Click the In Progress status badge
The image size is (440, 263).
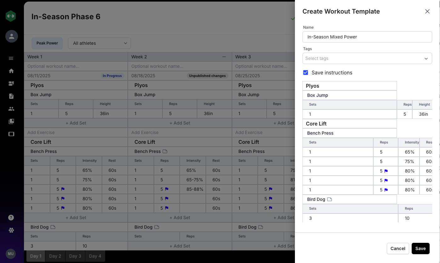pyautogui.click(x=112, y=76)
